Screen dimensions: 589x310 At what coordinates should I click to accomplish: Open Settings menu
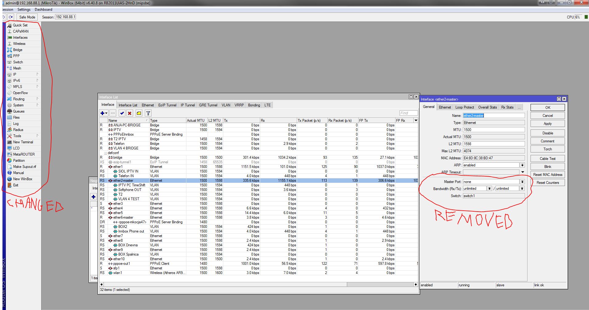(x=24, y=10)
